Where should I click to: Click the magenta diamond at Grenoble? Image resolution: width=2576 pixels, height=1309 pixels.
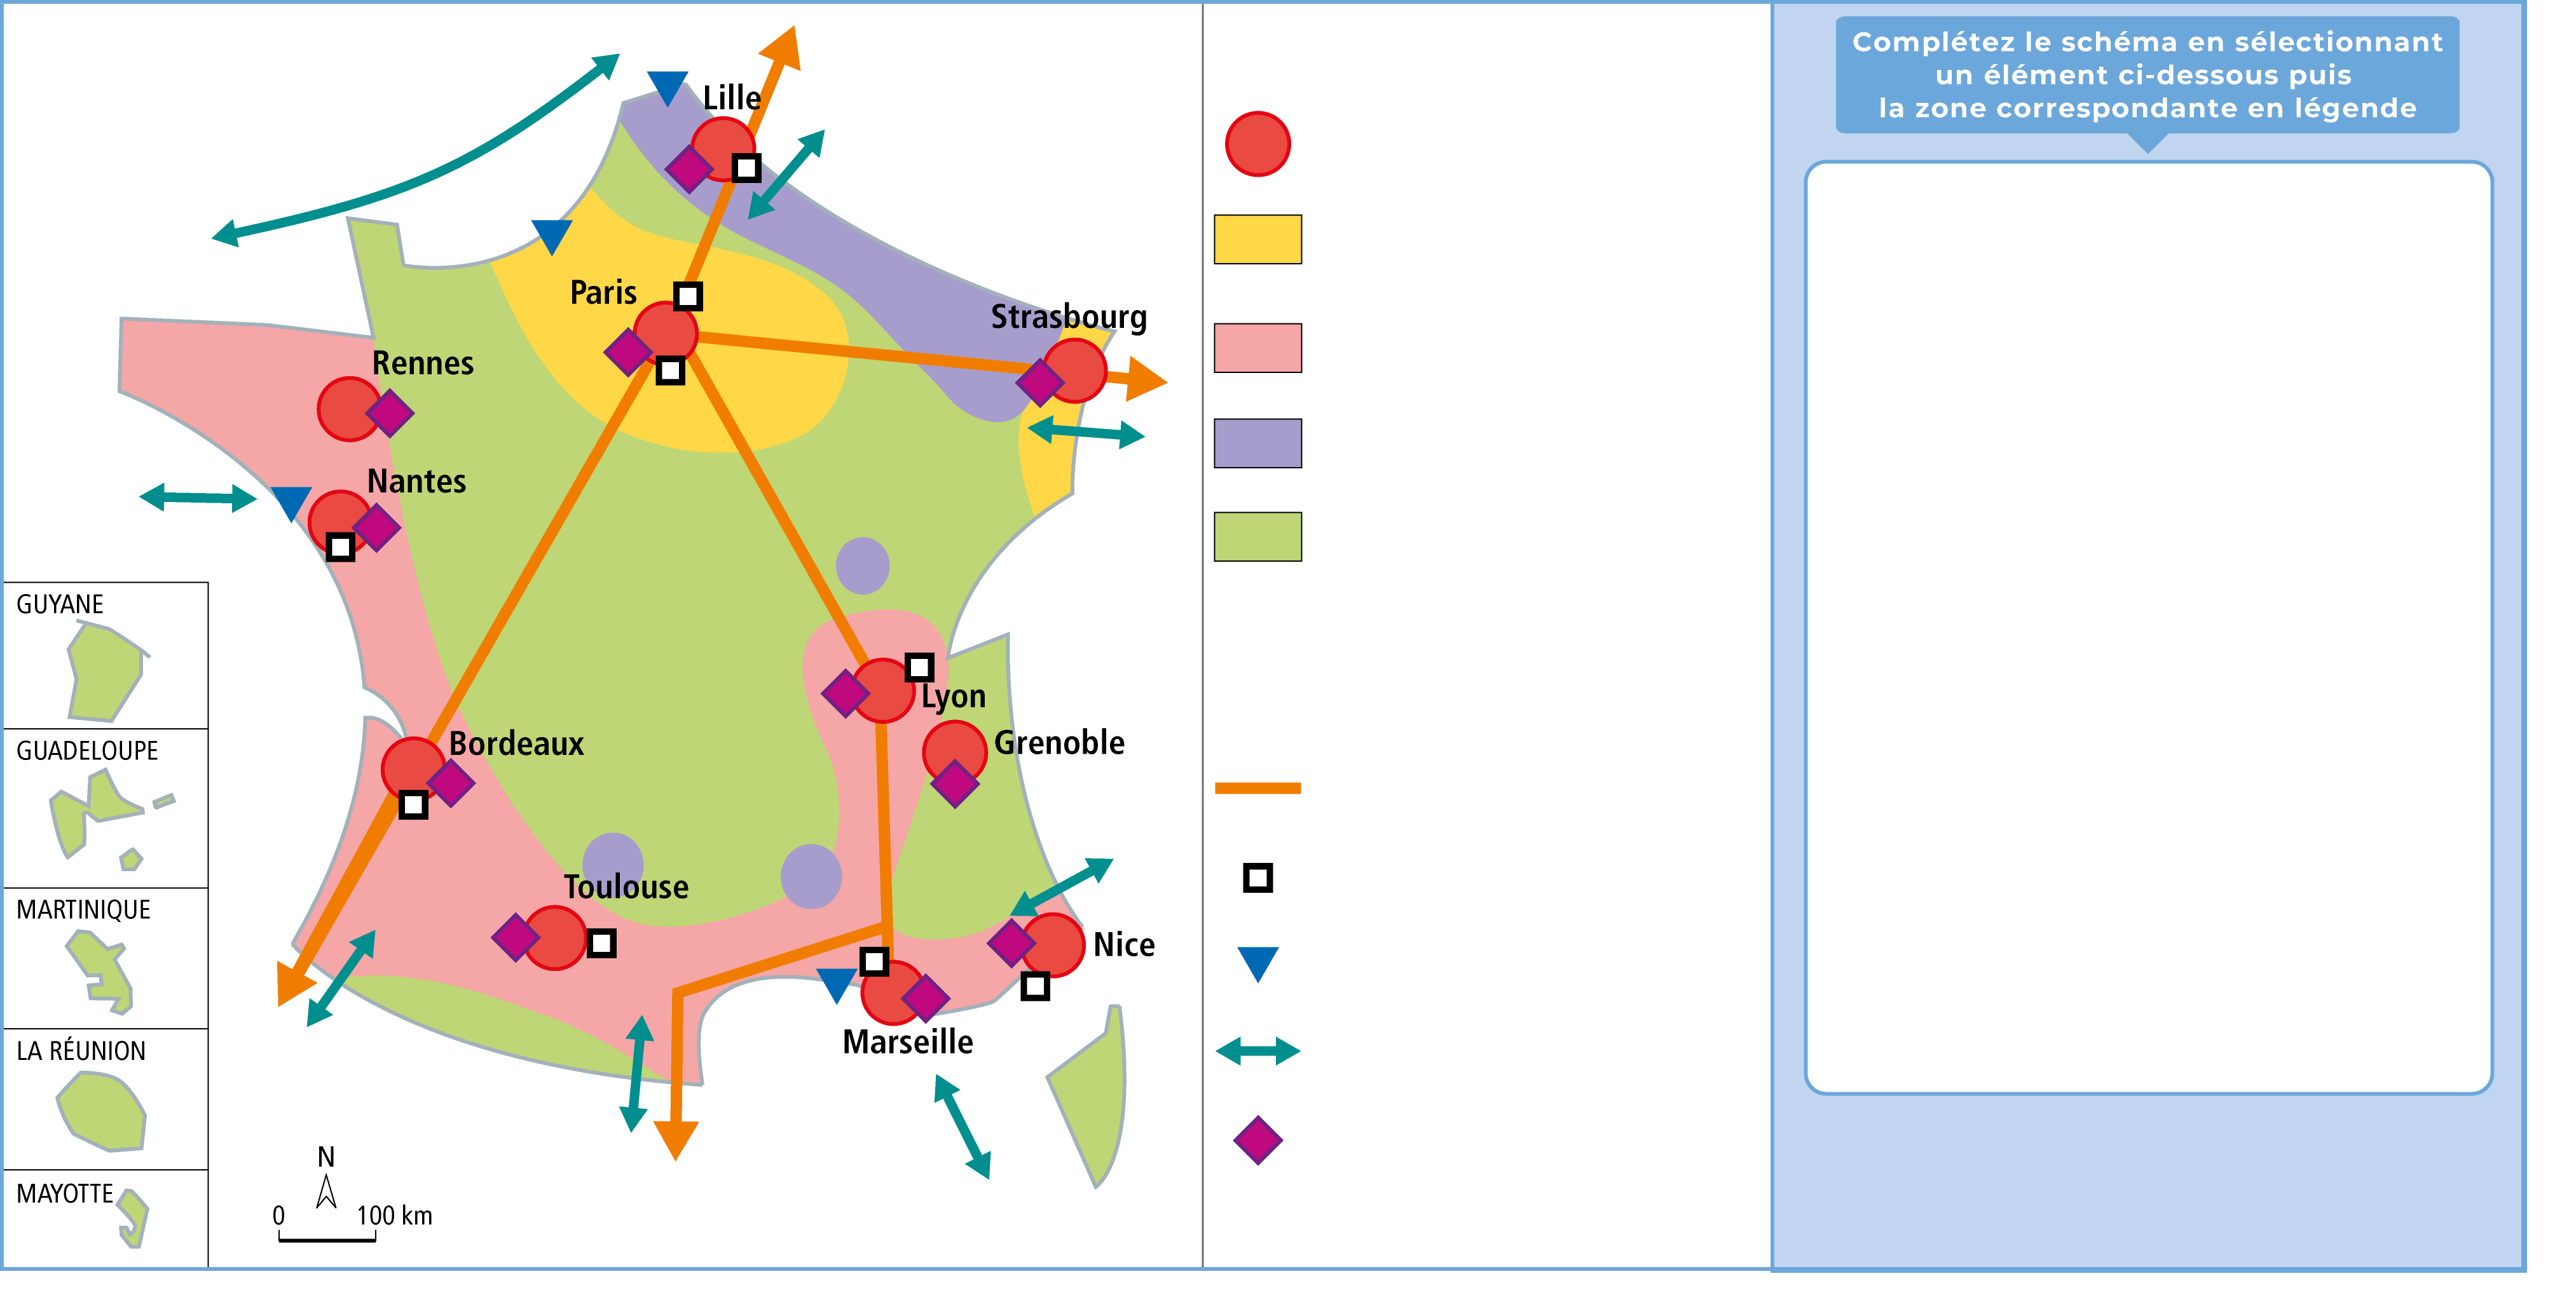click(955, 783)
